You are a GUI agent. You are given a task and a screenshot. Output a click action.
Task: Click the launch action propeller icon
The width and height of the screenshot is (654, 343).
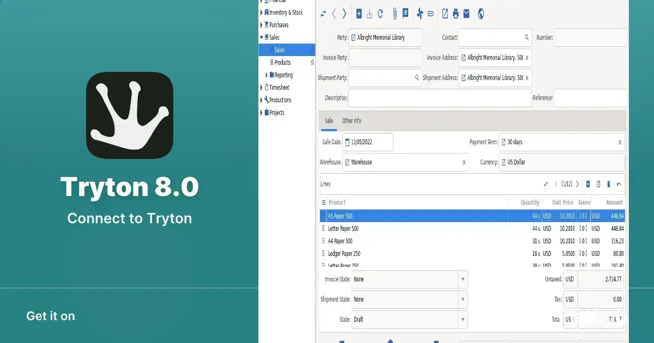click(420, 14)
